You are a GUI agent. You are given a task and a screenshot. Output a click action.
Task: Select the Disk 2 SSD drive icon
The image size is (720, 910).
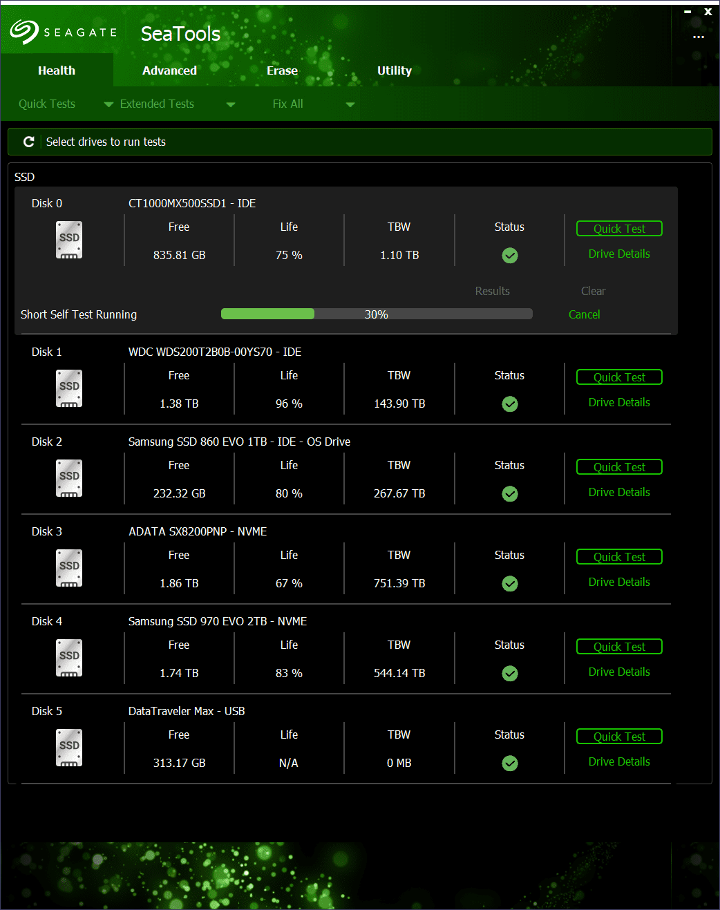click(x=69, y=478)
